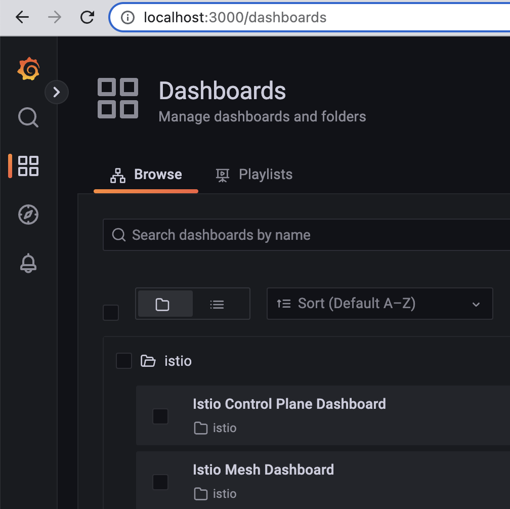
Task: Open the Alerting bell icon in the sidebar
Action: click(x=28, y=263)
